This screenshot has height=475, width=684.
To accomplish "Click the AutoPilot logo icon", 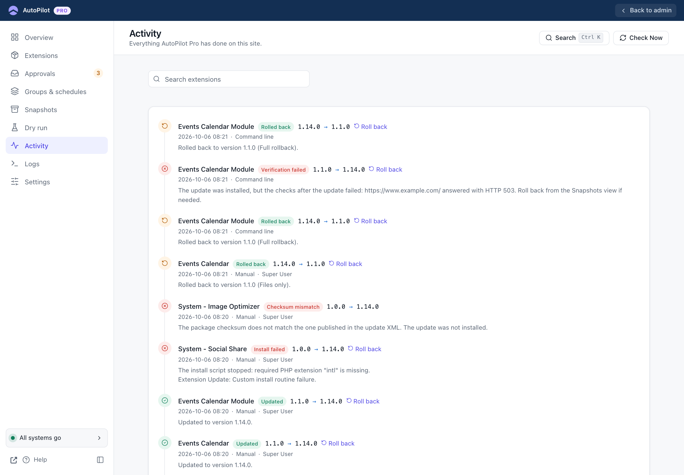I will [13, 10].
